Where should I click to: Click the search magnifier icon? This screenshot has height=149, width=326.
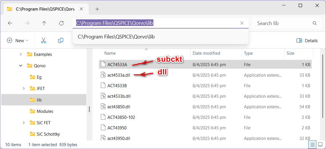click(x=315, y=23)
